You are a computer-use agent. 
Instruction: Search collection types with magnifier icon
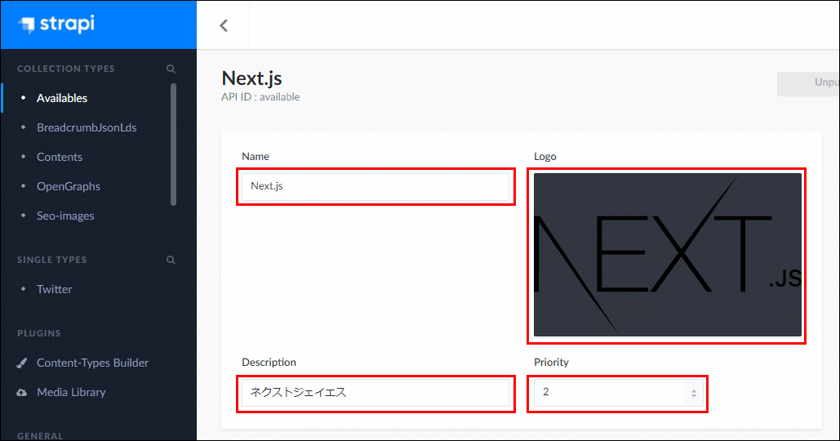[x=171, y=69]
